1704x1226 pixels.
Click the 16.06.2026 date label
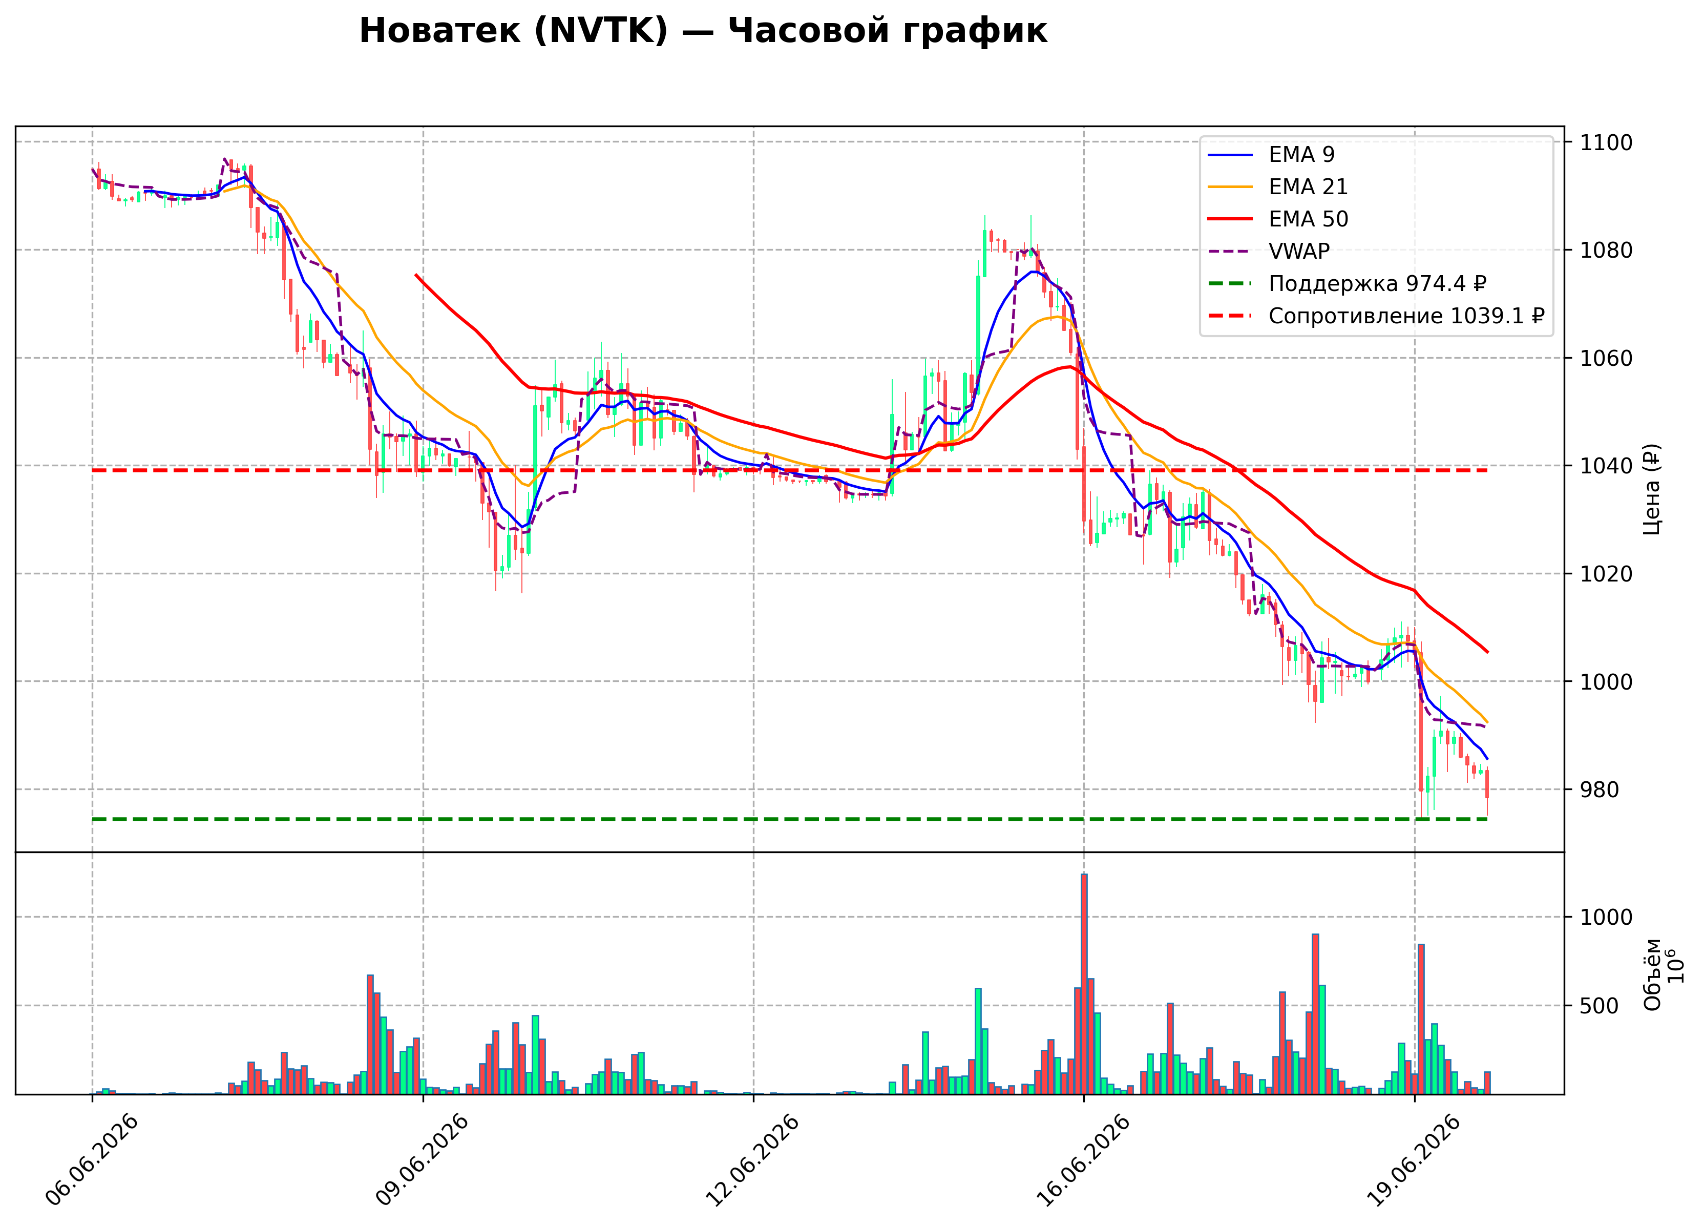pos(1083,1160)
